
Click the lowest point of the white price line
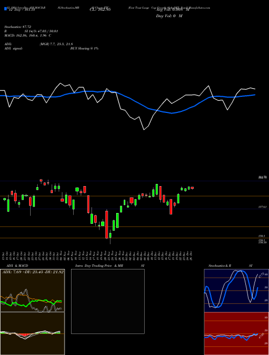click(x=144, y=130)
